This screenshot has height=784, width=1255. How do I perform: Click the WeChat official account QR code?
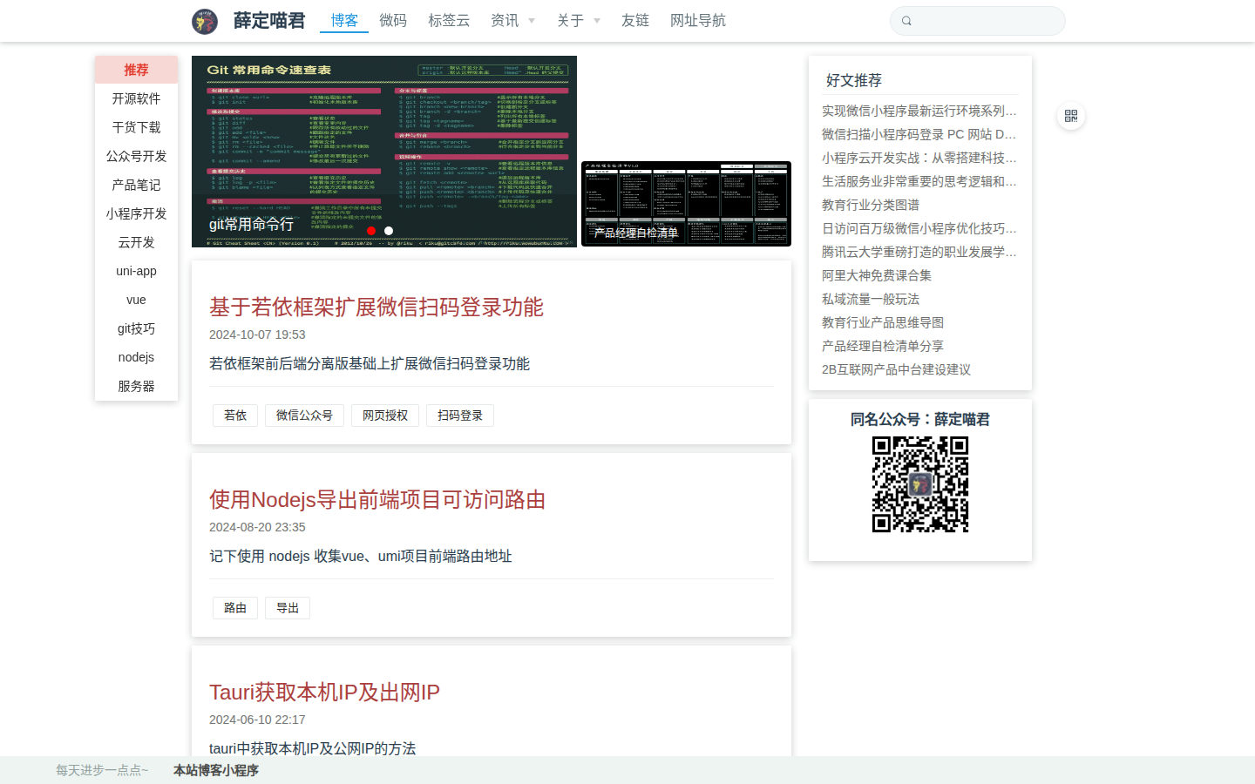tap(920, 484)
